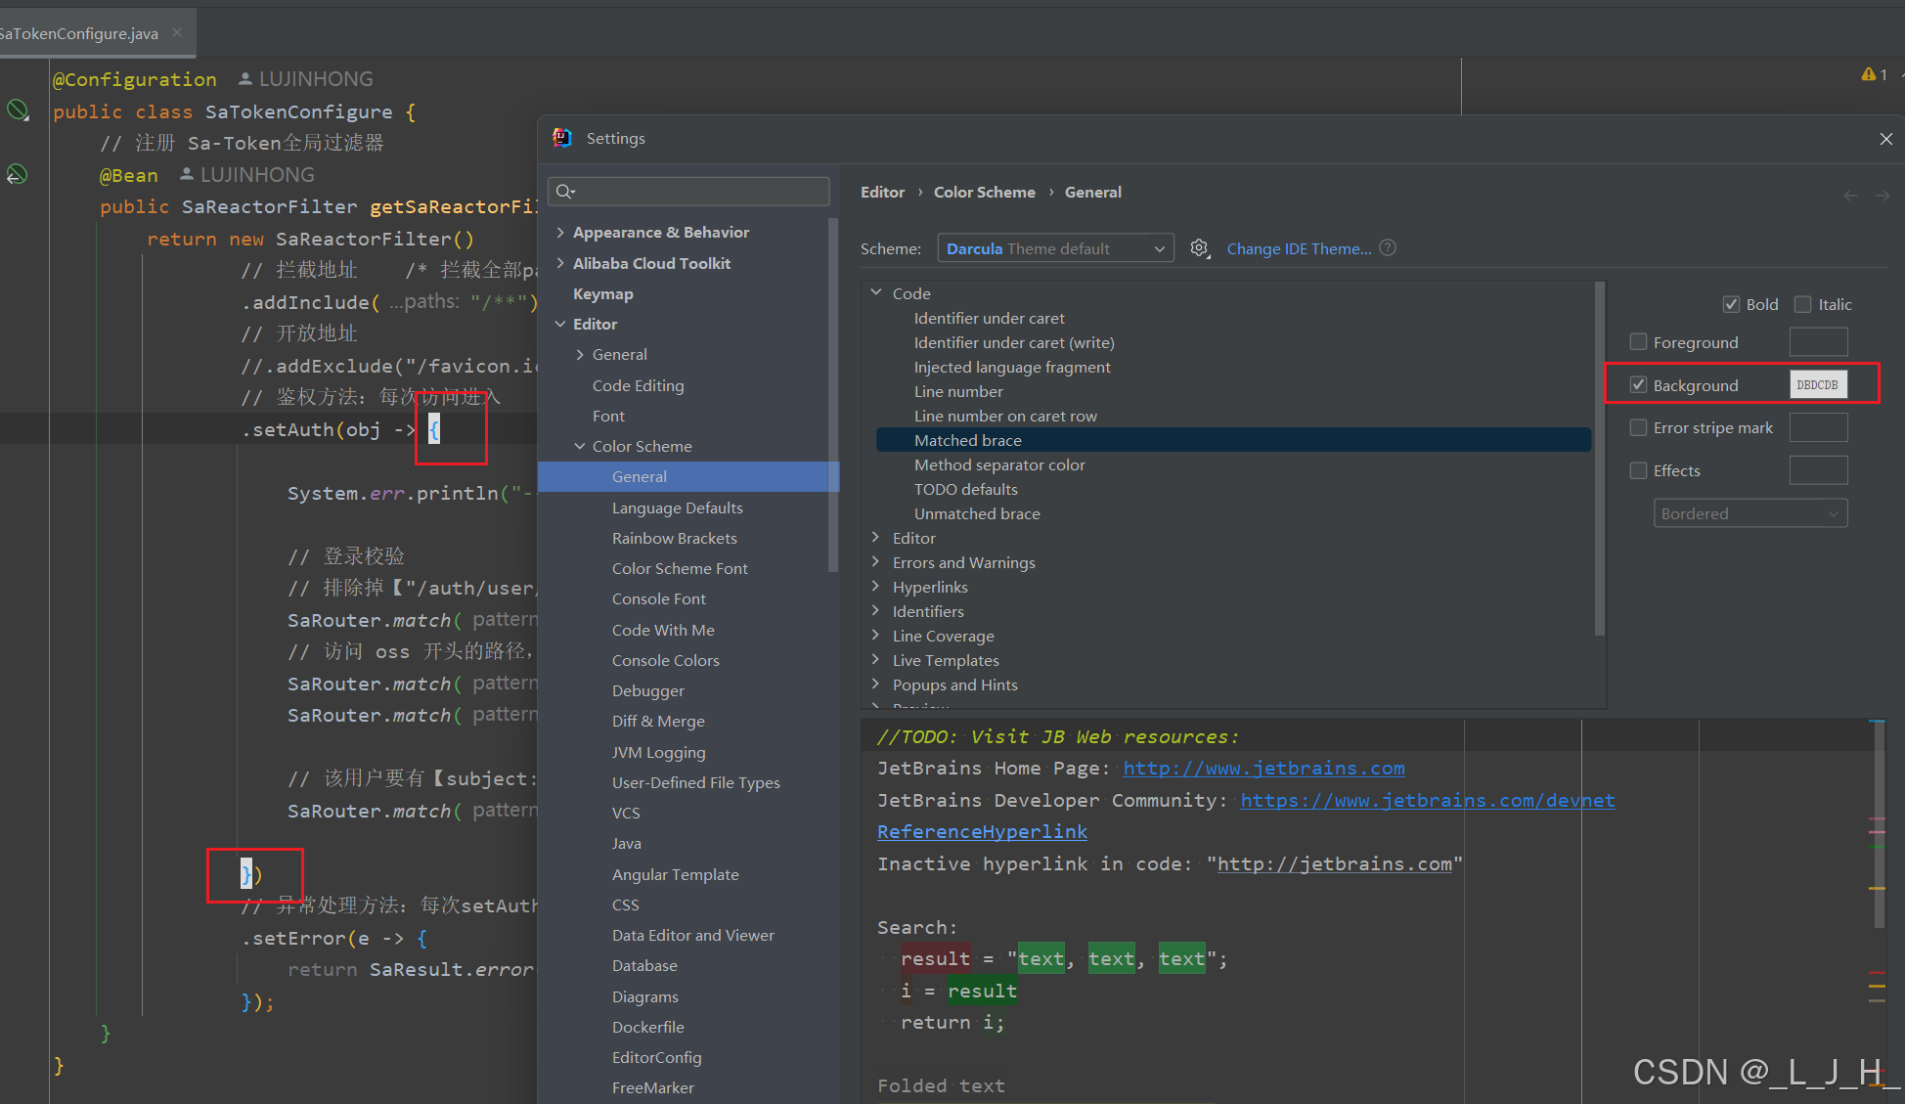Image resolution: width=1905 pixels, height=1104 pixels.
Task: Expand Appearance & Behavior settings section
Action: (560, 232)
